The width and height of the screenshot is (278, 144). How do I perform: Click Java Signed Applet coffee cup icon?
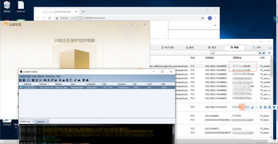coord(64,80)
